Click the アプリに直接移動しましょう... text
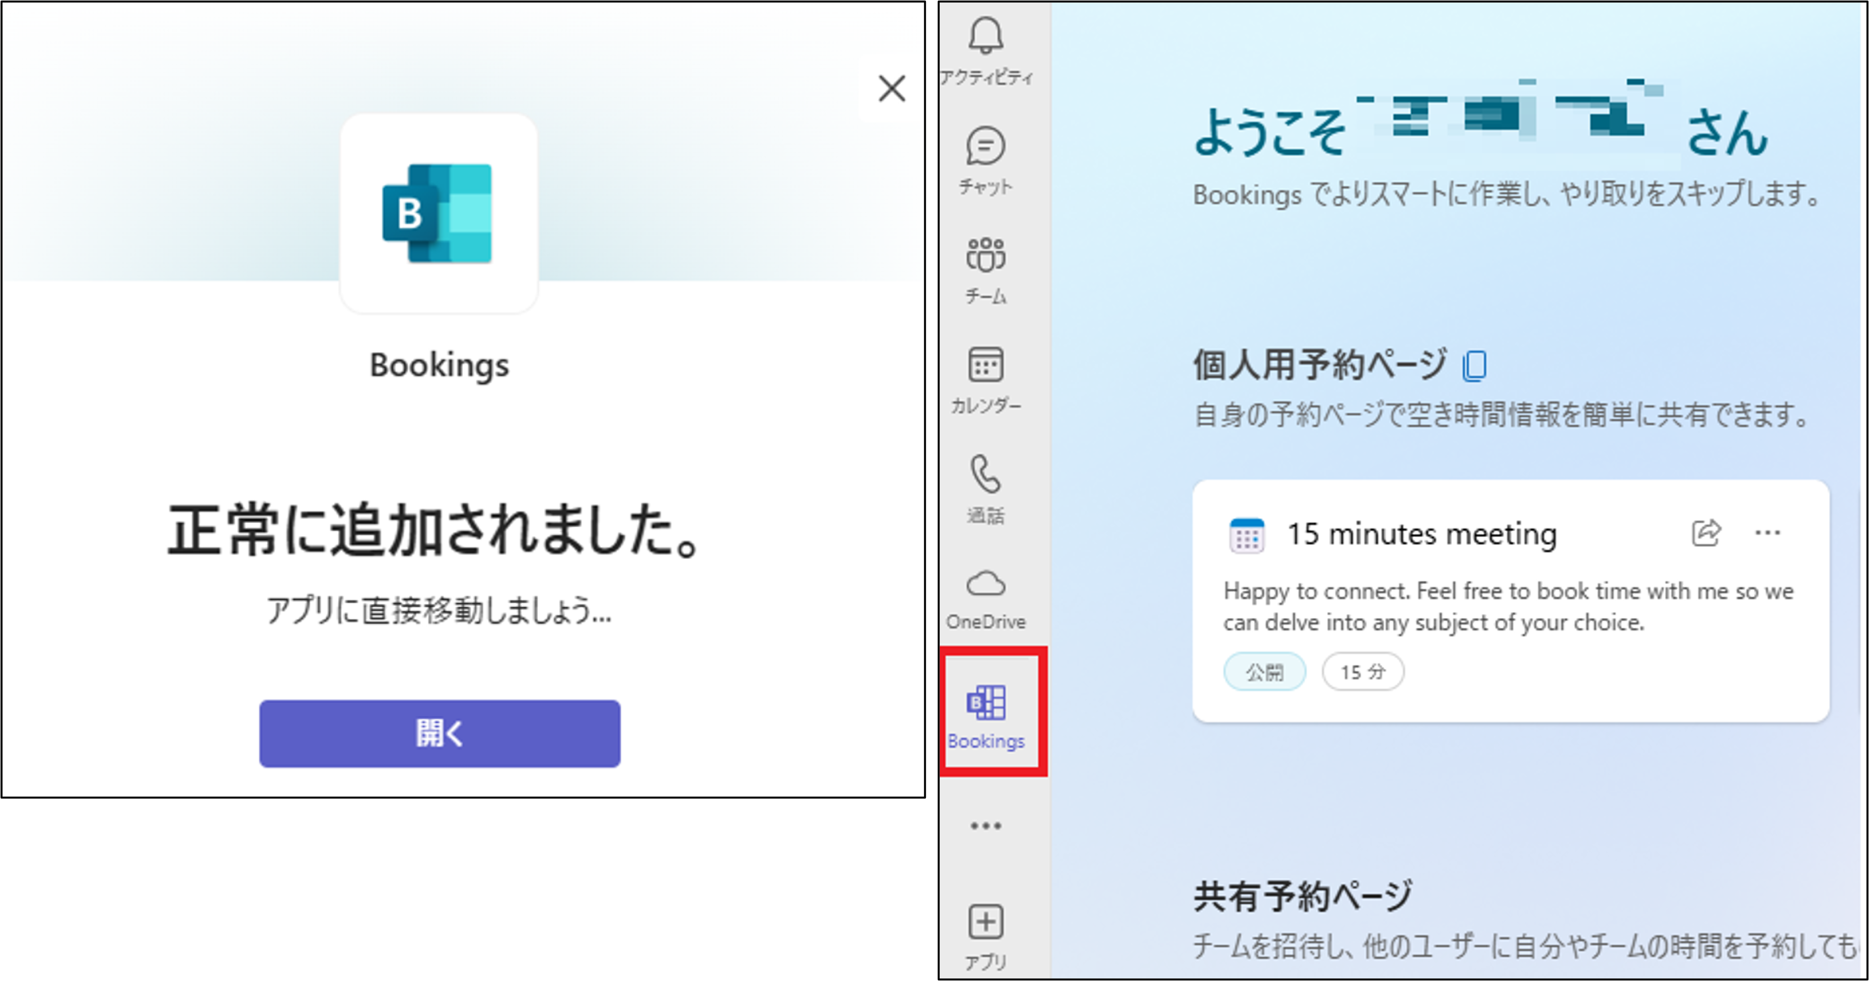 (439, 610)
